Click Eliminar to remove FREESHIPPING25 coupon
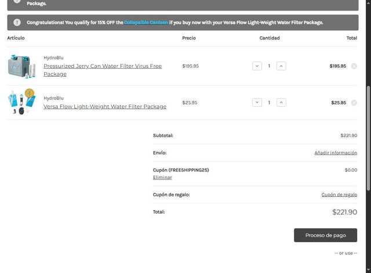The image size is (371, 273). (162, 177)
